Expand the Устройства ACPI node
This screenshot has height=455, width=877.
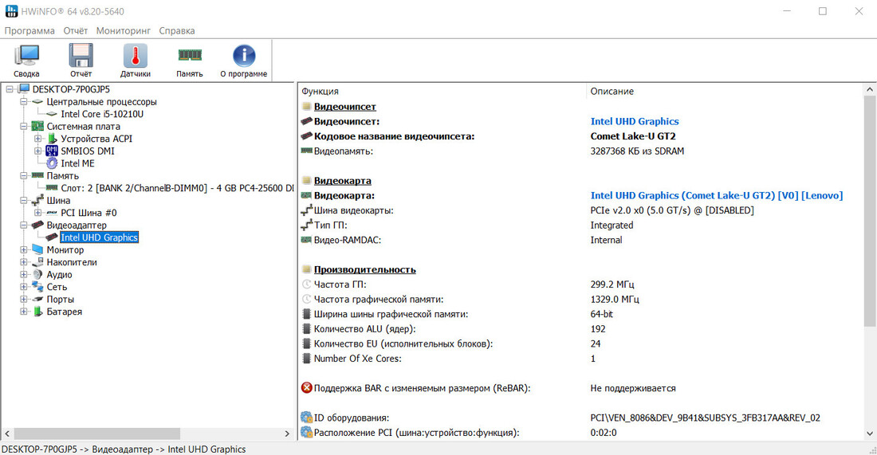(x=37, y=139)
